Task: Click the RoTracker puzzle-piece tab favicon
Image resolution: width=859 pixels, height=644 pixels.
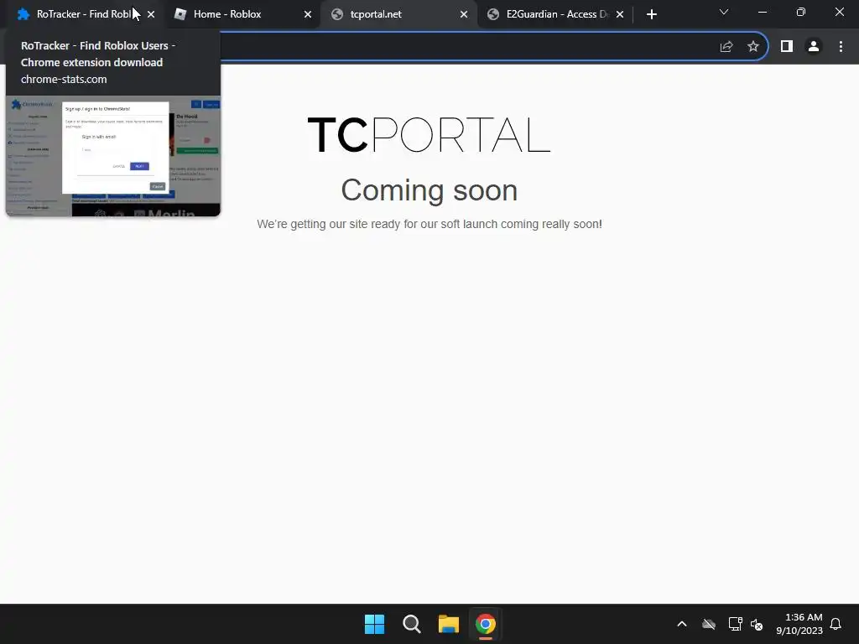Action: tap(23, 14)
